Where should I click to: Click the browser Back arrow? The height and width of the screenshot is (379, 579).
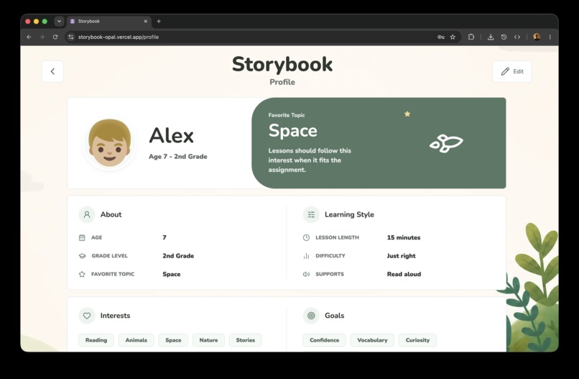click(x=29, y=37)
